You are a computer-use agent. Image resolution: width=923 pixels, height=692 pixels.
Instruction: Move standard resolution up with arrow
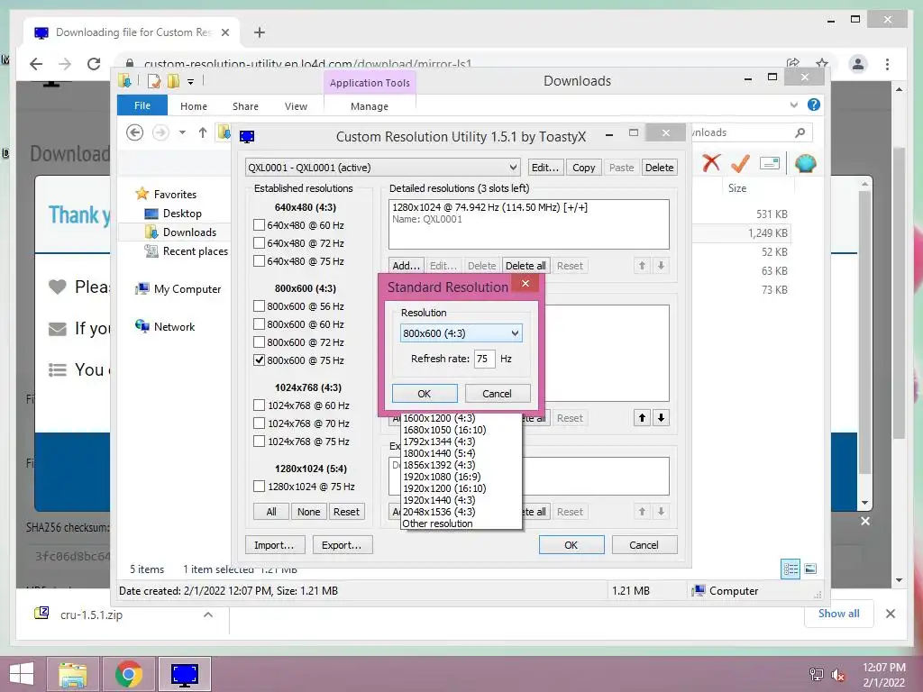[x=642, y=418]
